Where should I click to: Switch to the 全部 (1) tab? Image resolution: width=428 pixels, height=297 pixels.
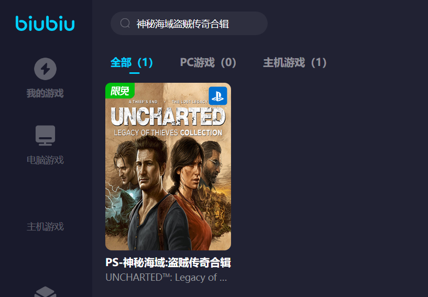coord(131,63)
